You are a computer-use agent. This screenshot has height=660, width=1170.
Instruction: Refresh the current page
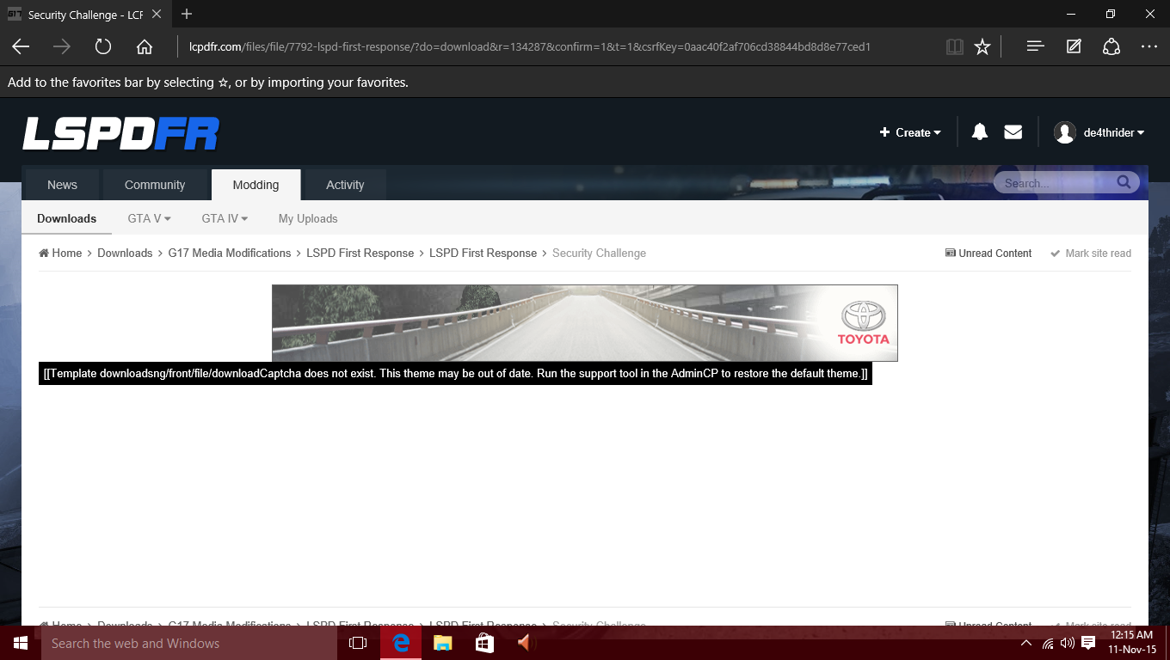(x=103, y=46)
